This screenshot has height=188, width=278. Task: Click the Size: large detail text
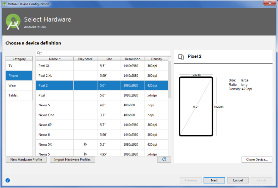(238, 80)
